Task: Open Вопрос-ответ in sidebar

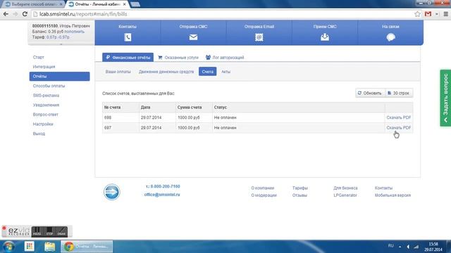Action: [x=45, y=115]
